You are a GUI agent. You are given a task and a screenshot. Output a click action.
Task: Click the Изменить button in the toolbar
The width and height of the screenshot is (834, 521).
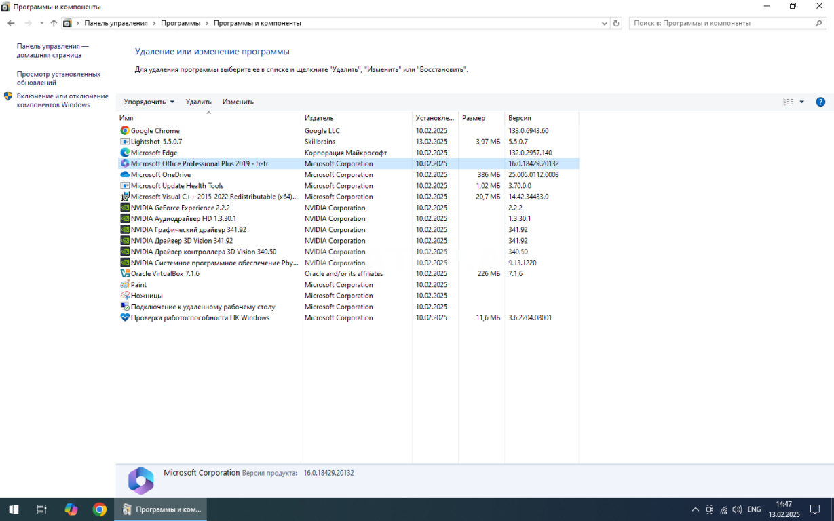(238, 102)
